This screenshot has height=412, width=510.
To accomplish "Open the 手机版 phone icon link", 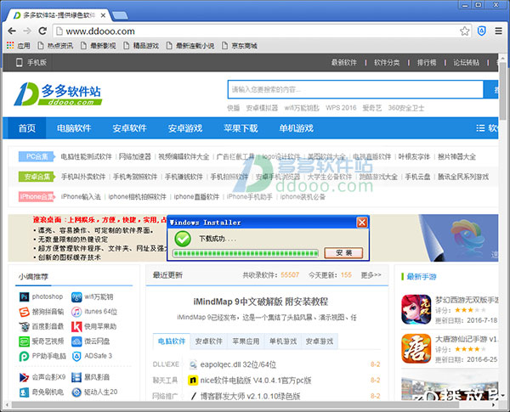I will (31, 62).
